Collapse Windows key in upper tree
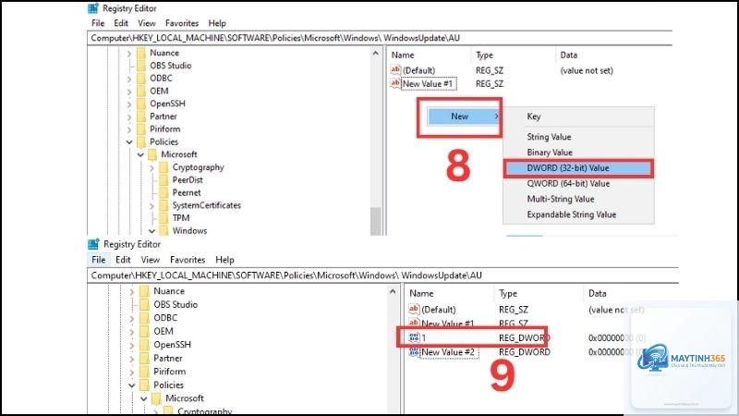Image resolution: width=739 pixels, height=416 pixels. (x=151, y=231)
